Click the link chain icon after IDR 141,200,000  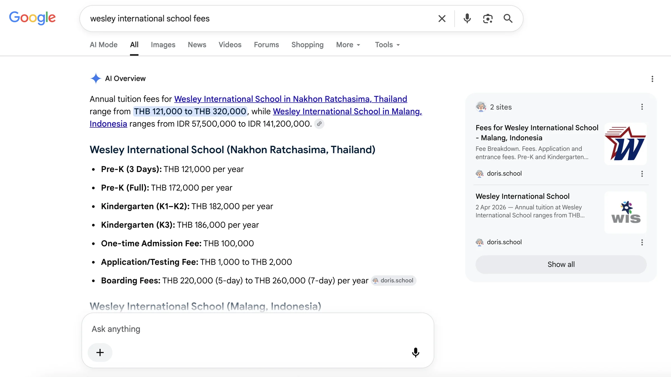pos(319,124)
